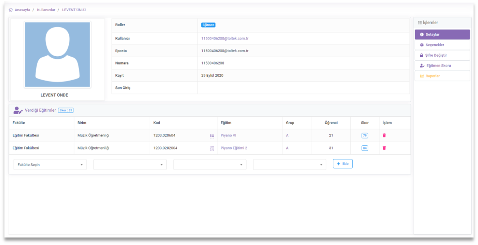Click the chart icon next to Raporlar
478x245 pixels.
(x=421, y=76)
